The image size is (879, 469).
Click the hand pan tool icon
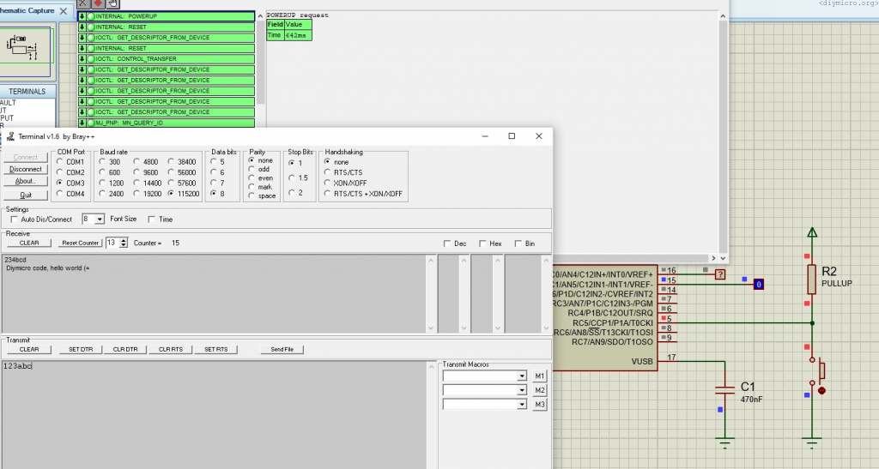tap(112, 3)
